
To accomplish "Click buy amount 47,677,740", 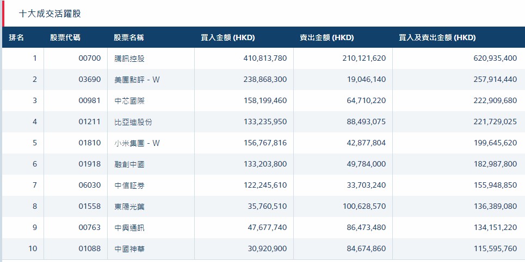I will coord(268,228).
